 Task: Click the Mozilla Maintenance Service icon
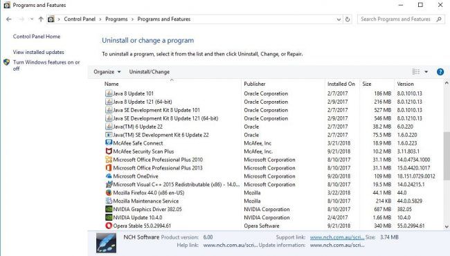(x=109, y=201)
